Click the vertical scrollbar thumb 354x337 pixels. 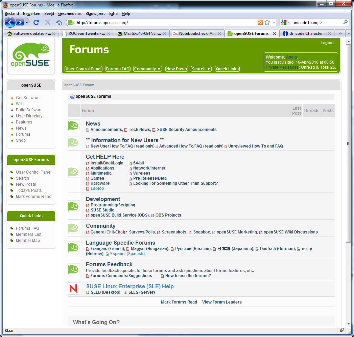pyautogui.click(x=348, y=143)
